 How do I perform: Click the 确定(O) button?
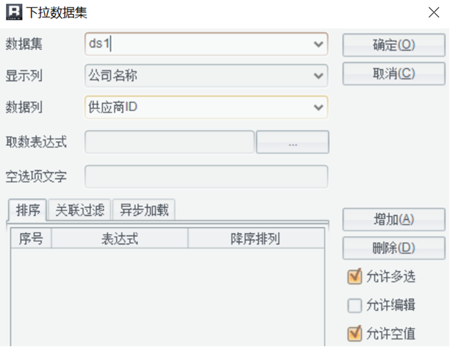click(394, 45)
